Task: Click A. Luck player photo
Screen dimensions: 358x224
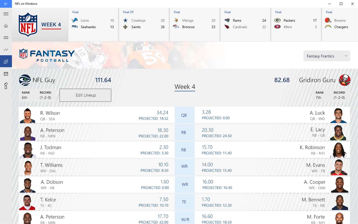Action: [x=338, y=115]
